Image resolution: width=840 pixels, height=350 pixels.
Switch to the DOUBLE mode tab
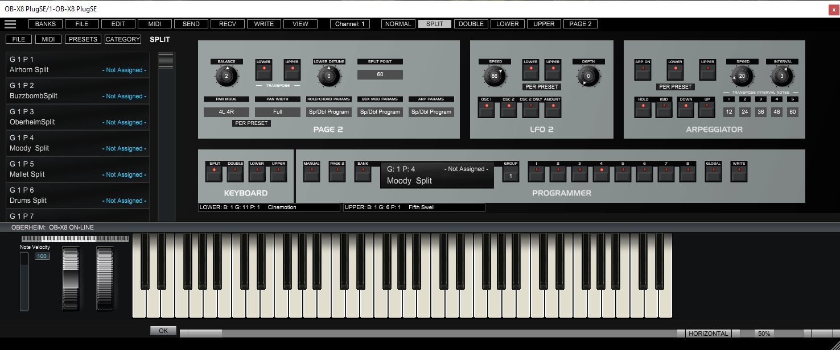[471, 24]
